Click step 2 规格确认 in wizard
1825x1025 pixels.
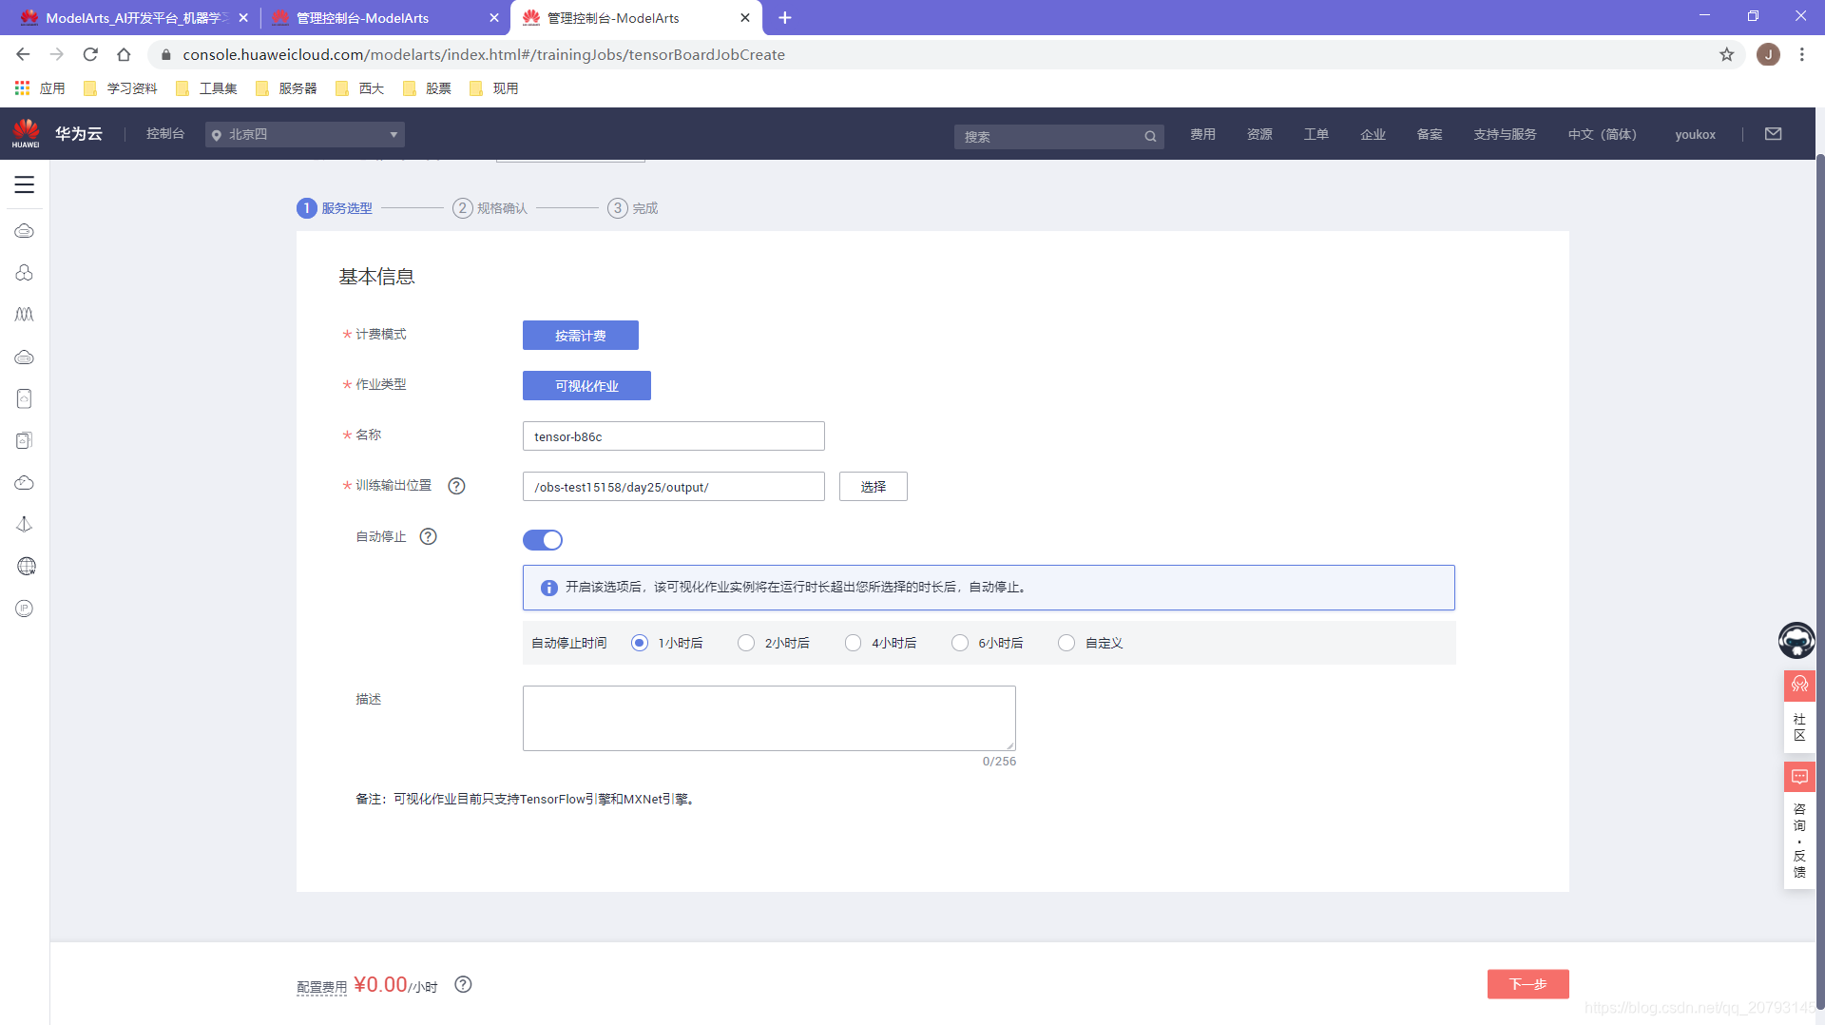coord(490,208)
